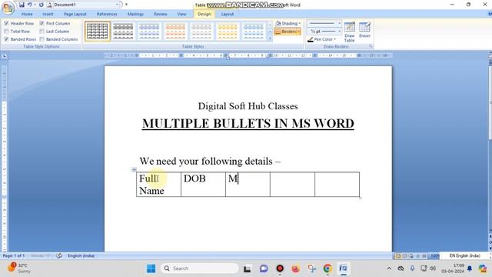Change the language English (India) in status bar
The width and height of the screenshot is (492, 277).
pyautogui.click(x=81, y=256)
